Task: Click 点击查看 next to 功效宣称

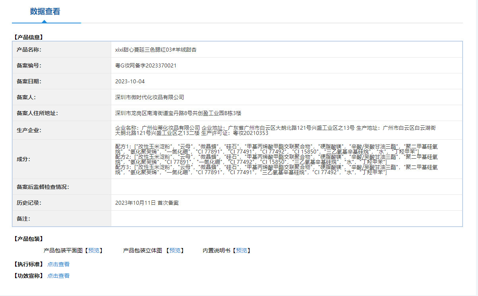Action: pyautogui.click(x=58, y=276)
